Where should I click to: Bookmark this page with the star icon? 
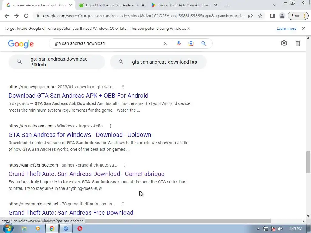[x=260, y=16]
